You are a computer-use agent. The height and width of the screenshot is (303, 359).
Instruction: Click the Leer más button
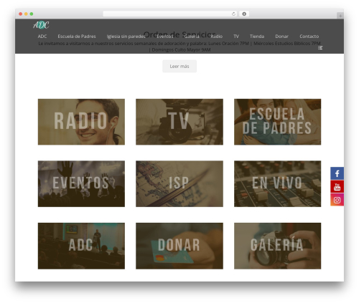pos(179,66)
